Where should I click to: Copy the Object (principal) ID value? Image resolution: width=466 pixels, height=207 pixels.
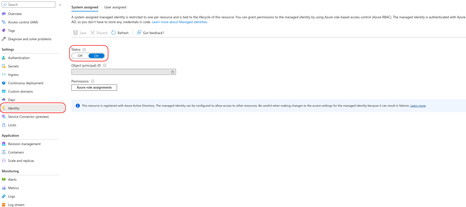173,72
